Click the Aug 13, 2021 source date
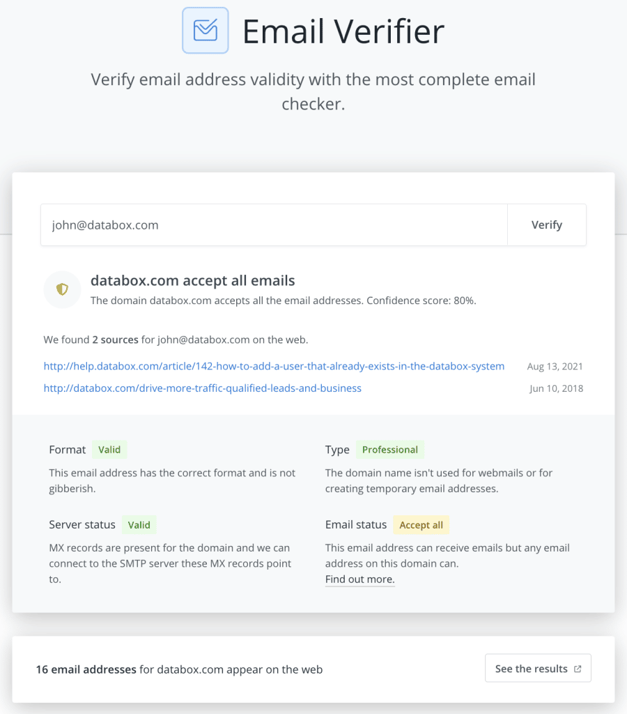 (x=555, y=367)
